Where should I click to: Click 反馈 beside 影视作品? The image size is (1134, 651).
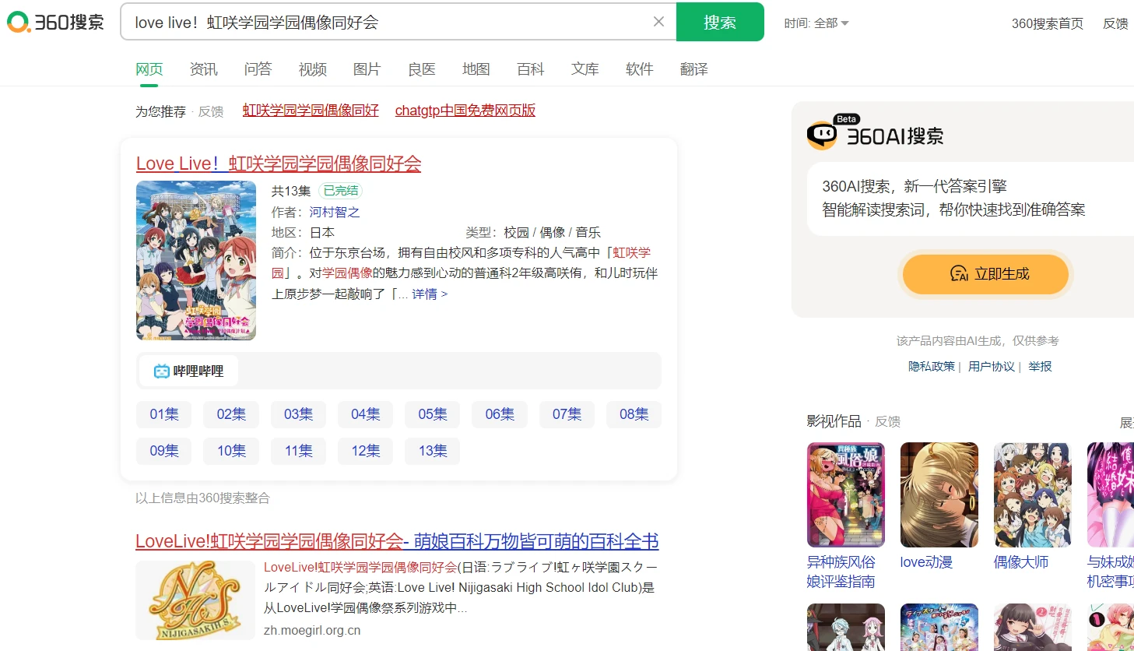888,421
